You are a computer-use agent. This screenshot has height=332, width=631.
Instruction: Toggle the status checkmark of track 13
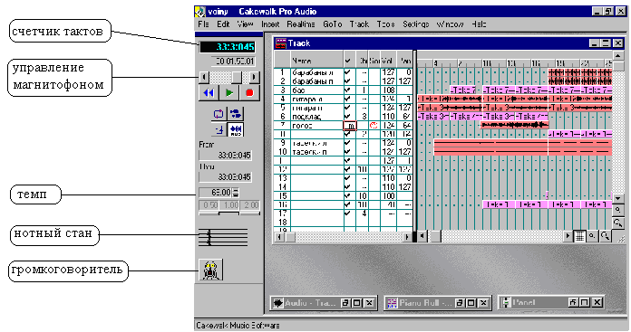[x=347, y=178]
